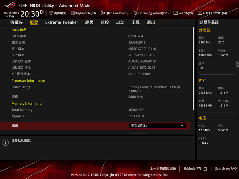Click MBEC-X299R-0116 value

142,49
